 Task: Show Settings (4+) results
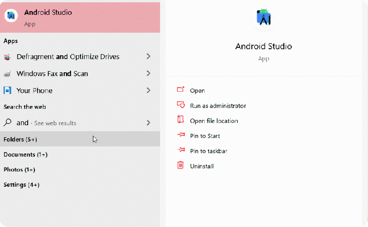tap(80, 185)
